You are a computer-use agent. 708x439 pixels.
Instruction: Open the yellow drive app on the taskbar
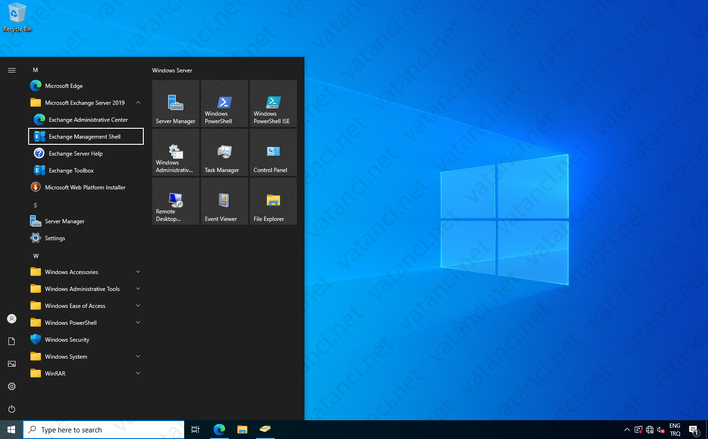(265, 430)
